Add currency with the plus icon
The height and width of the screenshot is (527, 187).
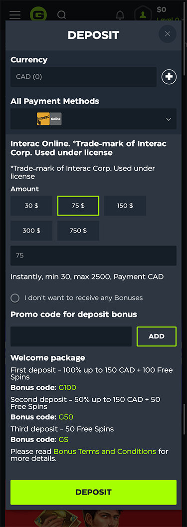point(169,77)
